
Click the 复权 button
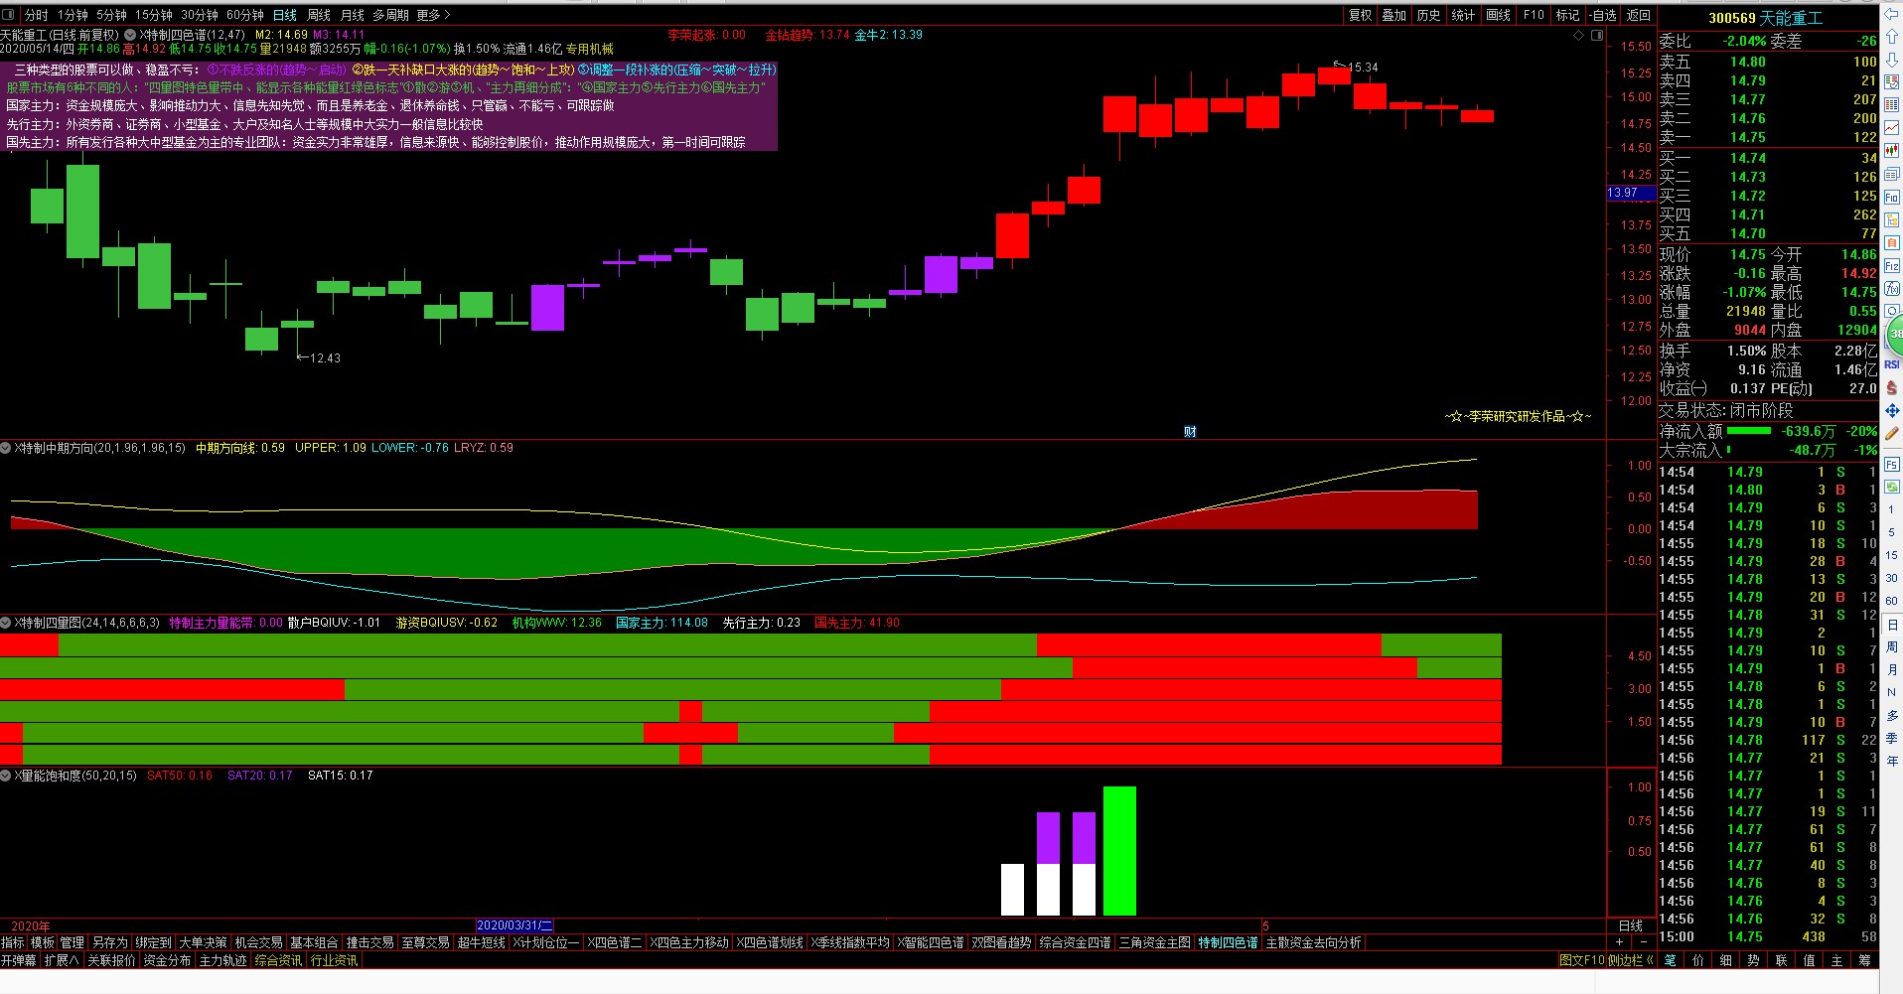(x=1360, y=15)
